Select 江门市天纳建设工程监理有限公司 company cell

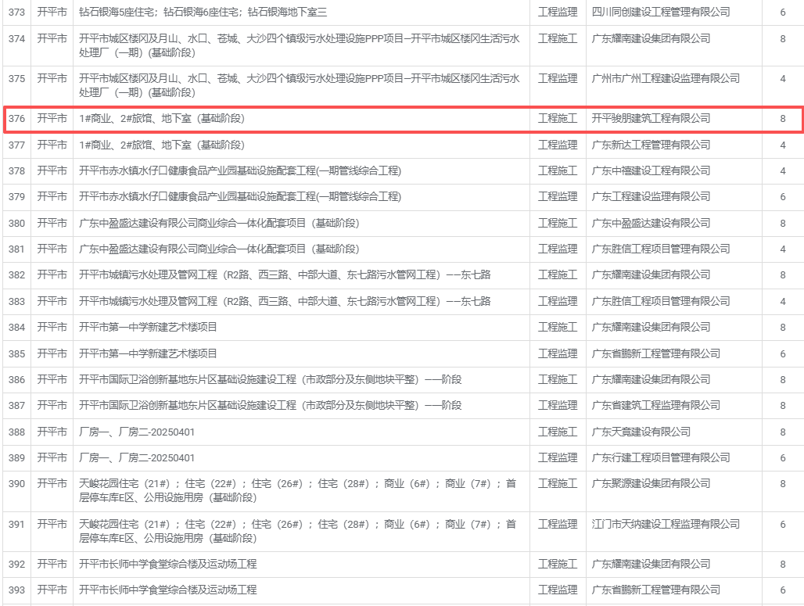click(666, 524)
